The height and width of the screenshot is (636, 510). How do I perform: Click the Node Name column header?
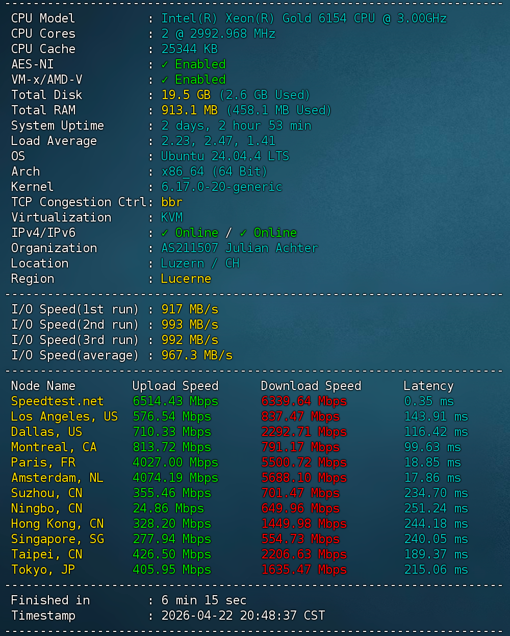(43, 386)
